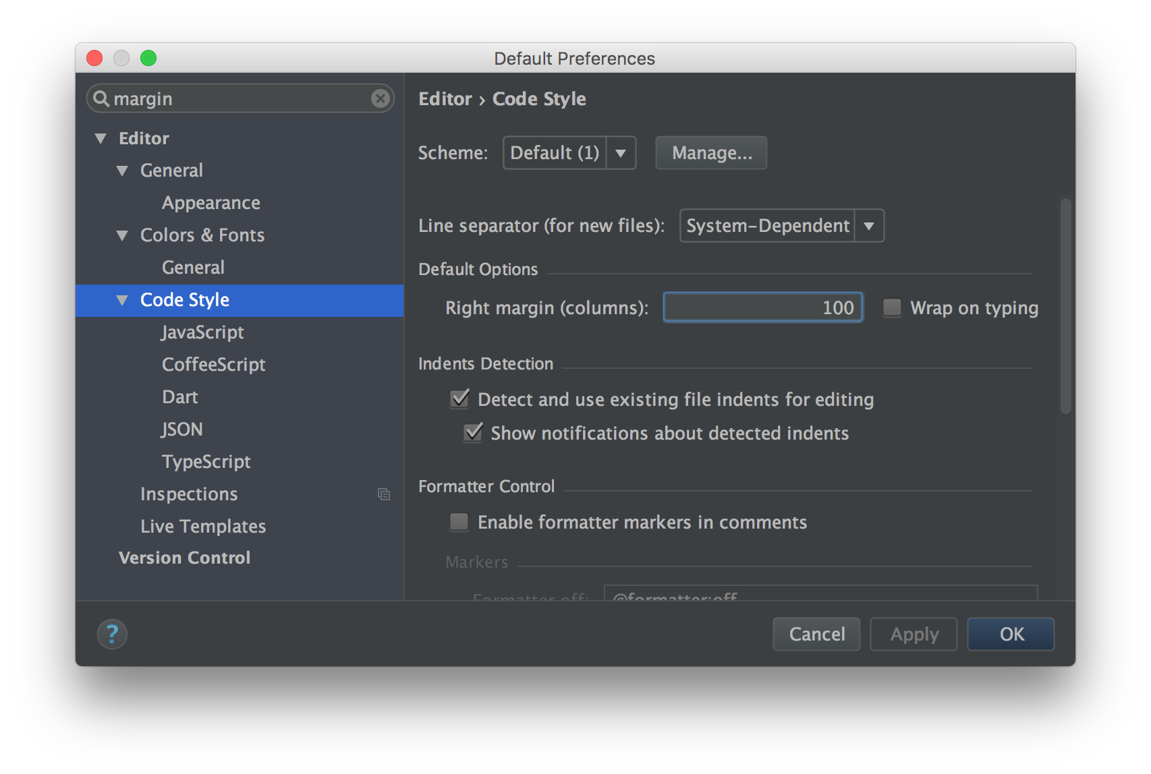This screenshot has width=1151, height=774.
Task: Enable formatter markers in comments
Action: coord(459,522)
